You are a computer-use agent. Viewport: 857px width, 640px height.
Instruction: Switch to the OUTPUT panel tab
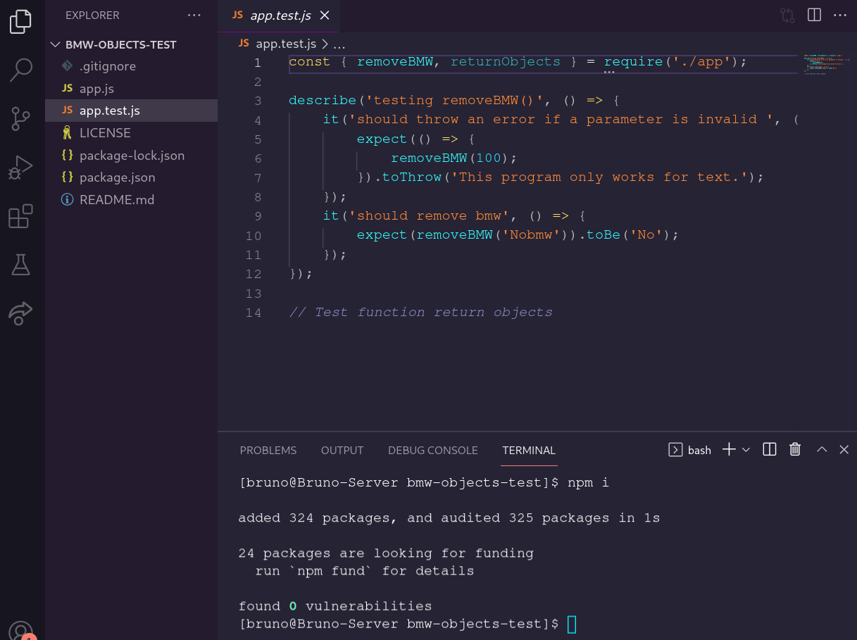(342, 450)
